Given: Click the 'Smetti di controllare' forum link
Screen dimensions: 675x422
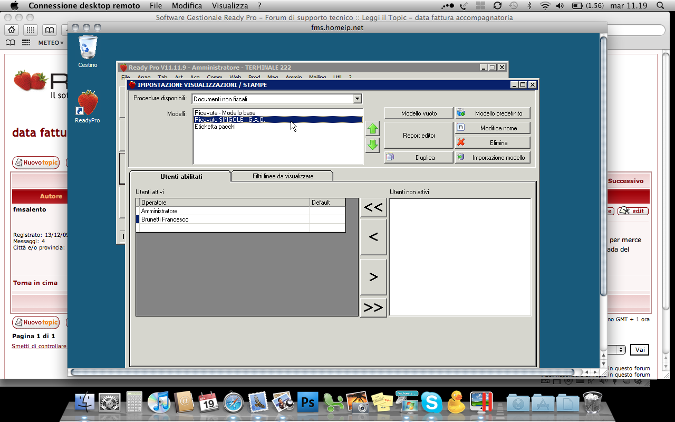Looking at the screenshot, I should point(40,347).
